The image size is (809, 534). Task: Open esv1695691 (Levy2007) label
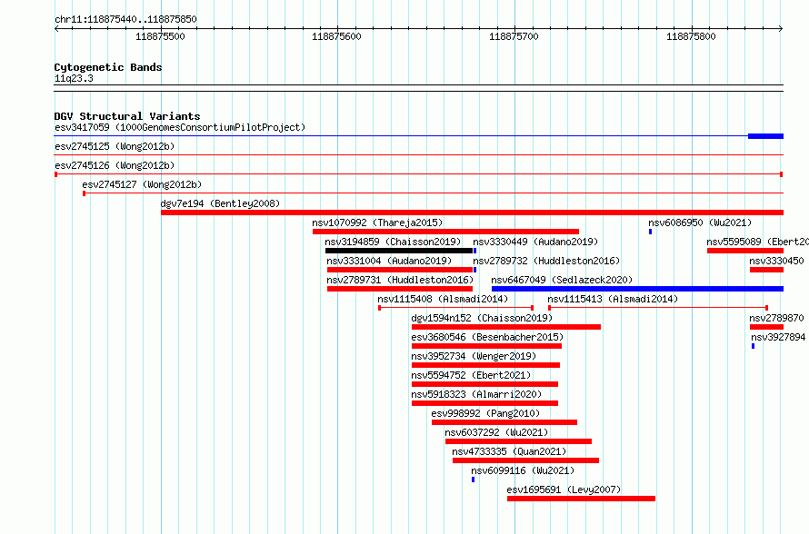(564, 489)
